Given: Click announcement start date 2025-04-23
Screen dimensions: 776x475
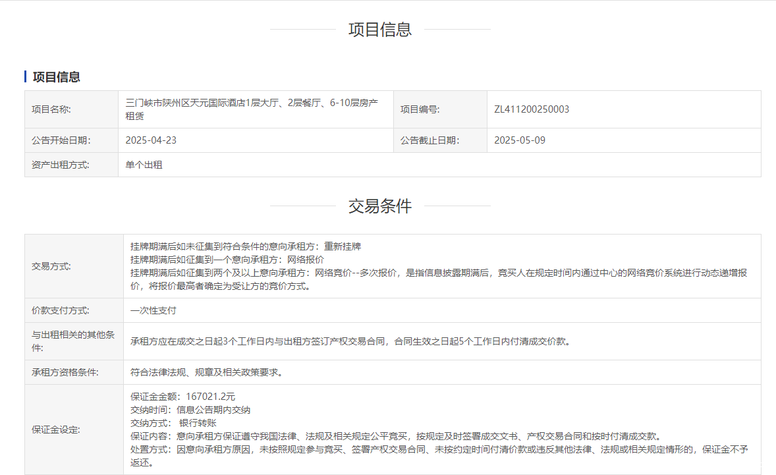Looking at the screenshot, I should coord(151,140).
